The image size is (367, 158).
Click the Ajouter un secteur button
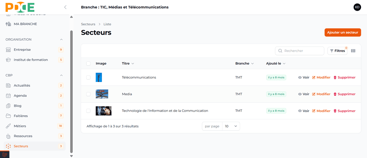[x=342, y=32]
